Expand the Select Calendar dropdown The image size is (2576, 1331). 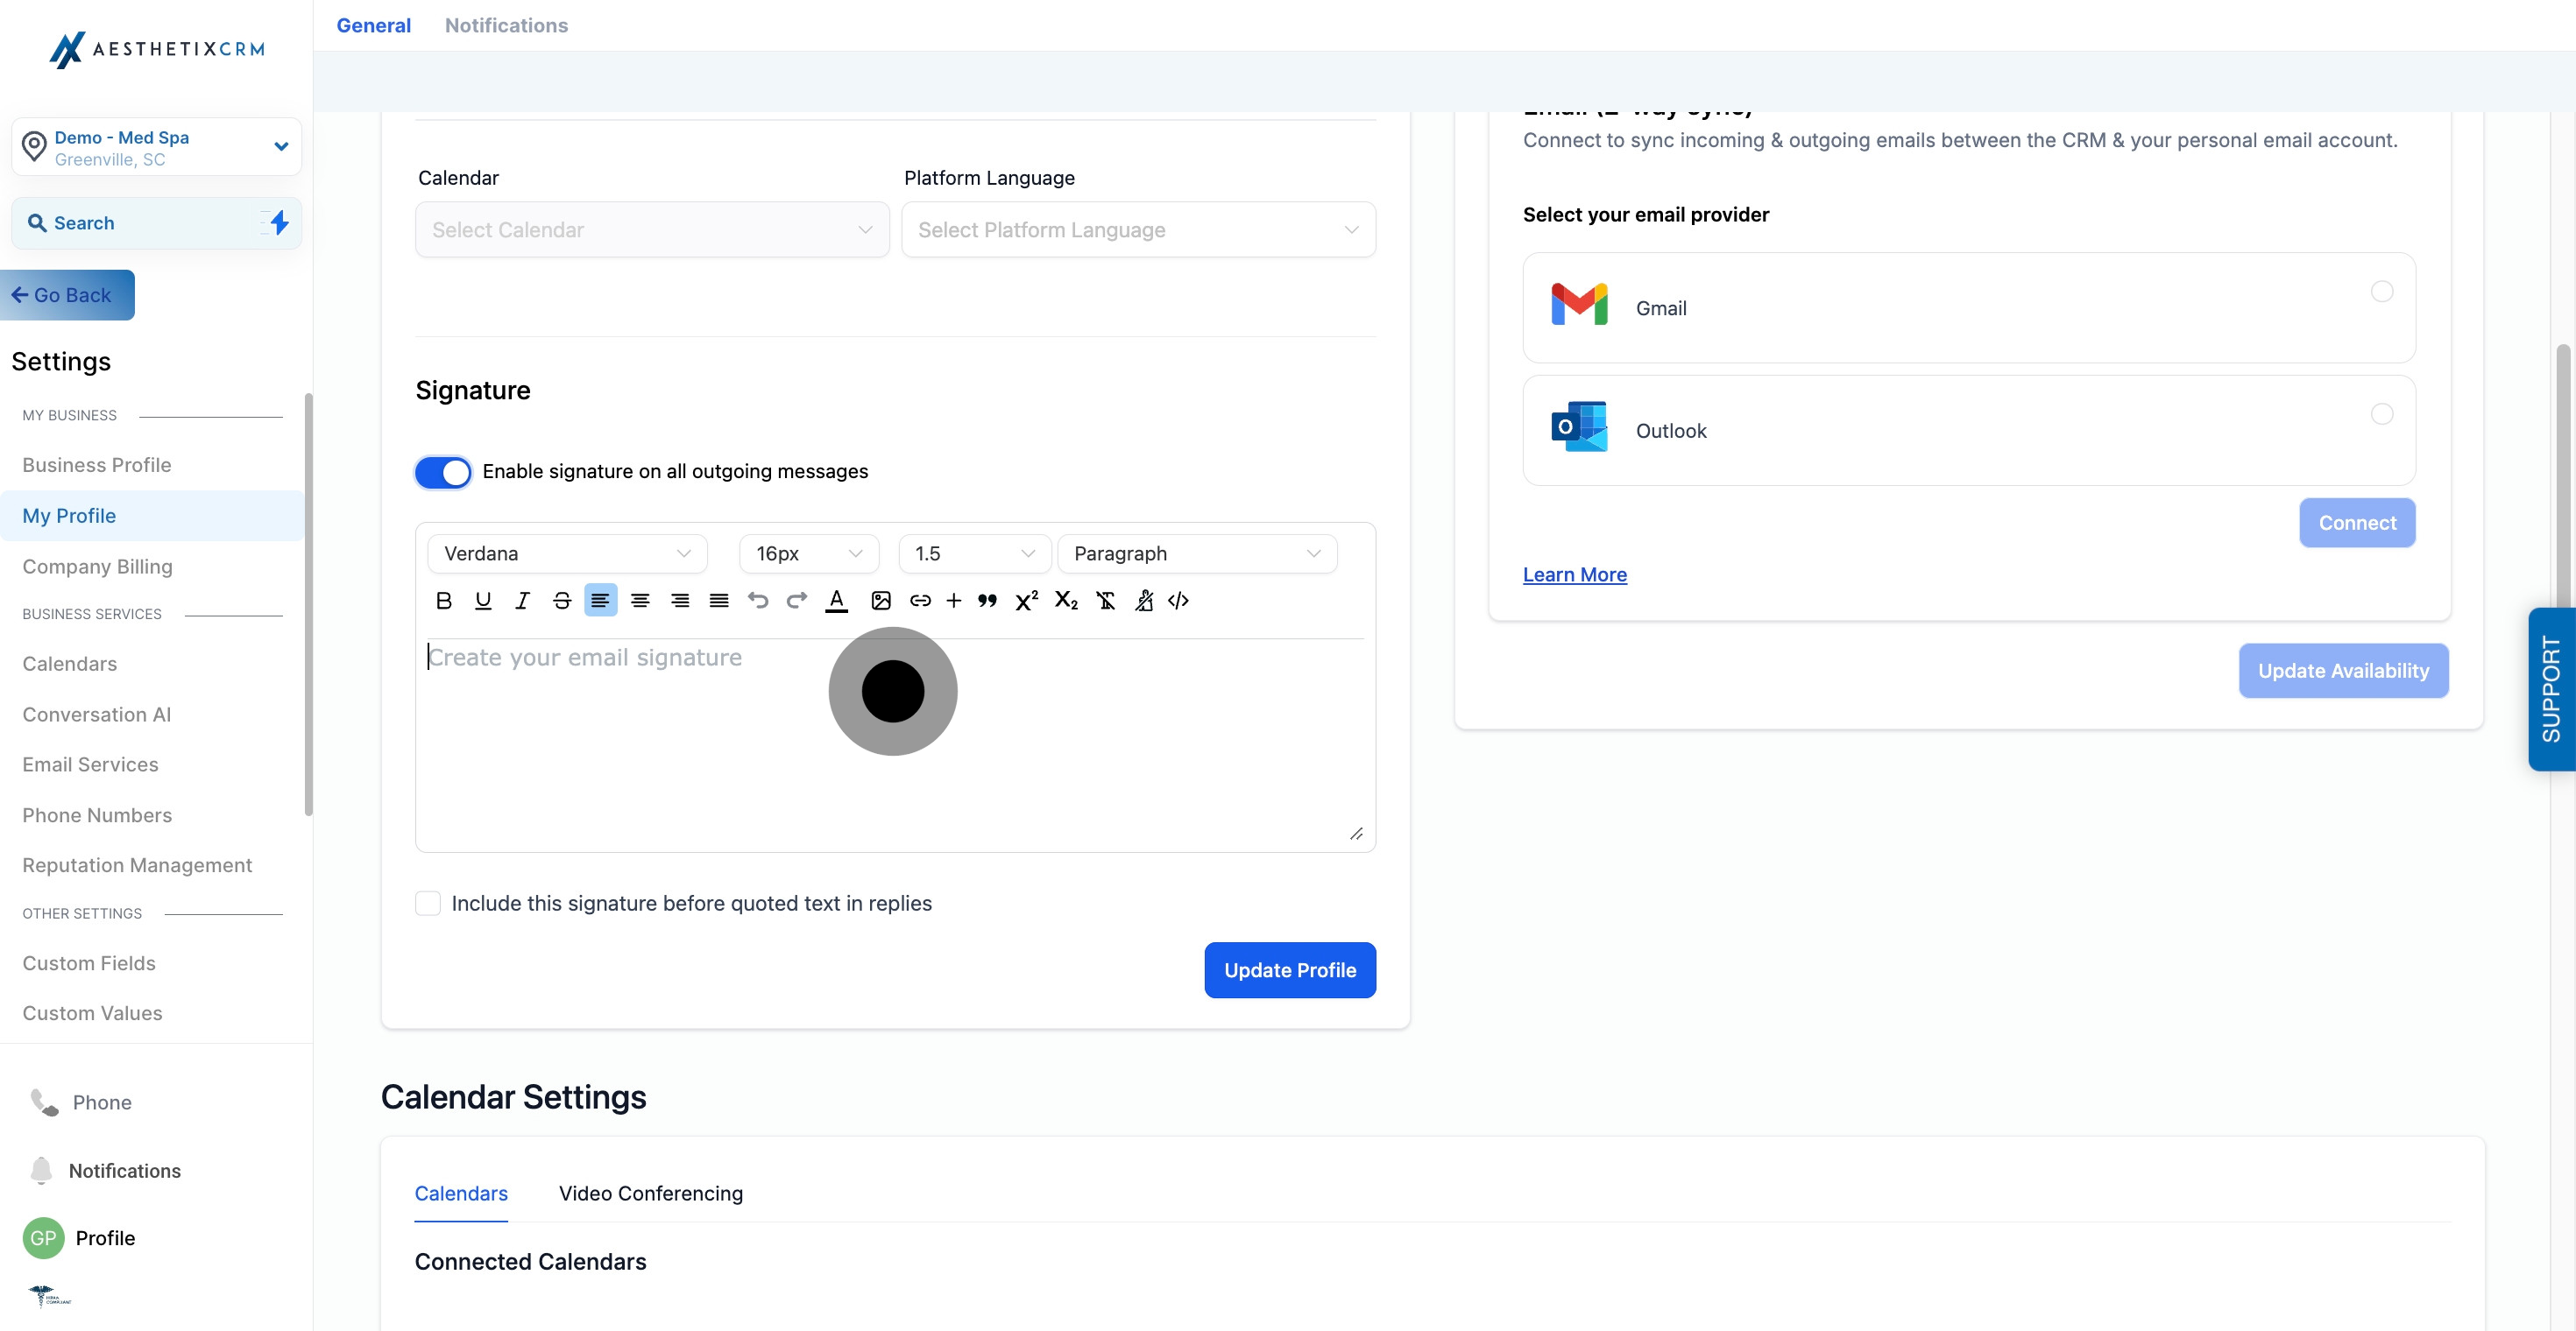click(652, 229)
